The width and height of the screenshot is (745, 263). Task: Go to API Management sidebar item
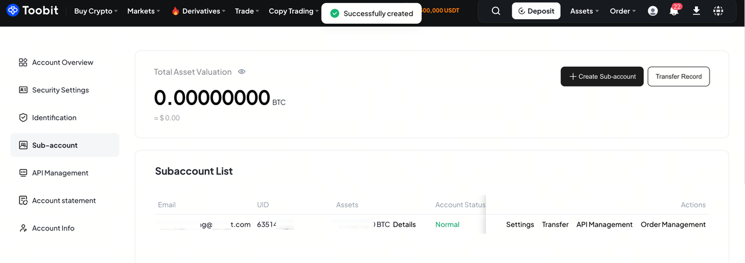click(60, 173)
